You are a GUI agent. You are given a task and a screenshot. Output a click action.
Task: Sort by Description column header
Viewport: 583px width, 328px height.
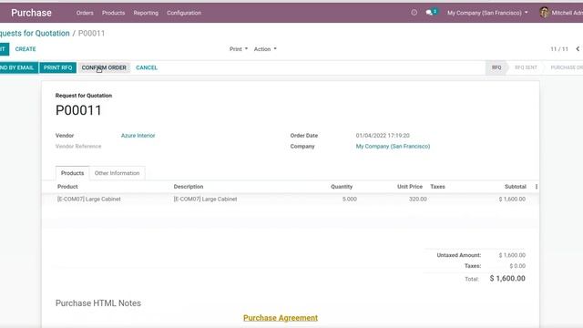[x=189, y=187]
